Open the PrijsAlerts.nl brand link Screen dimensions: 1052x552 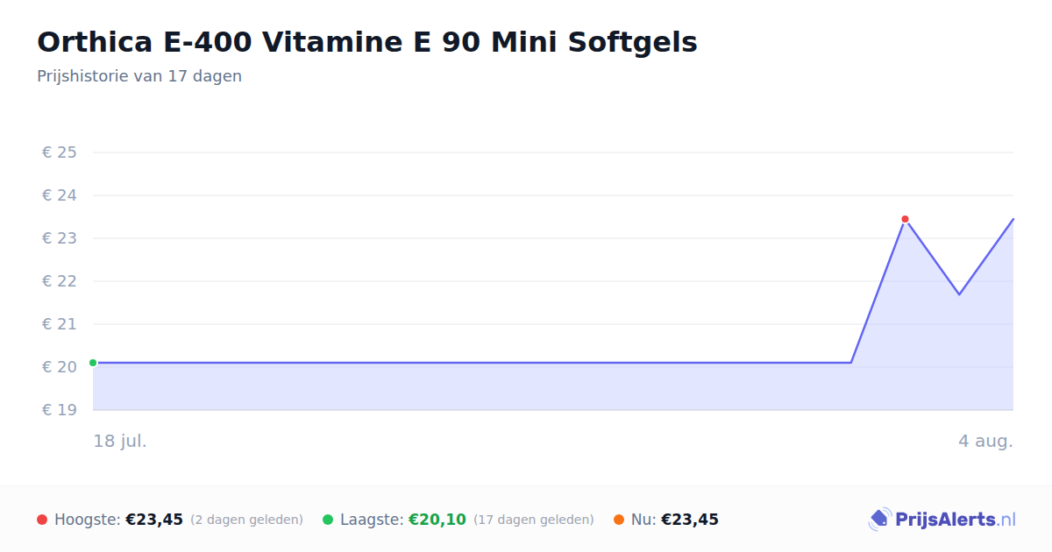(x=942, y=520)
